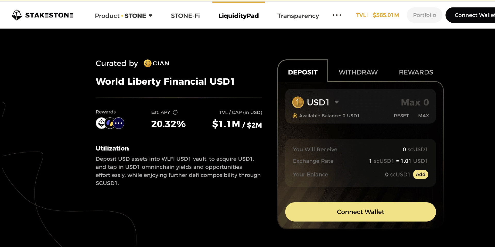Viewport: 495px width, 247px height.
Task: Open the STONE-Fi menu item
Action: (185, 16)
